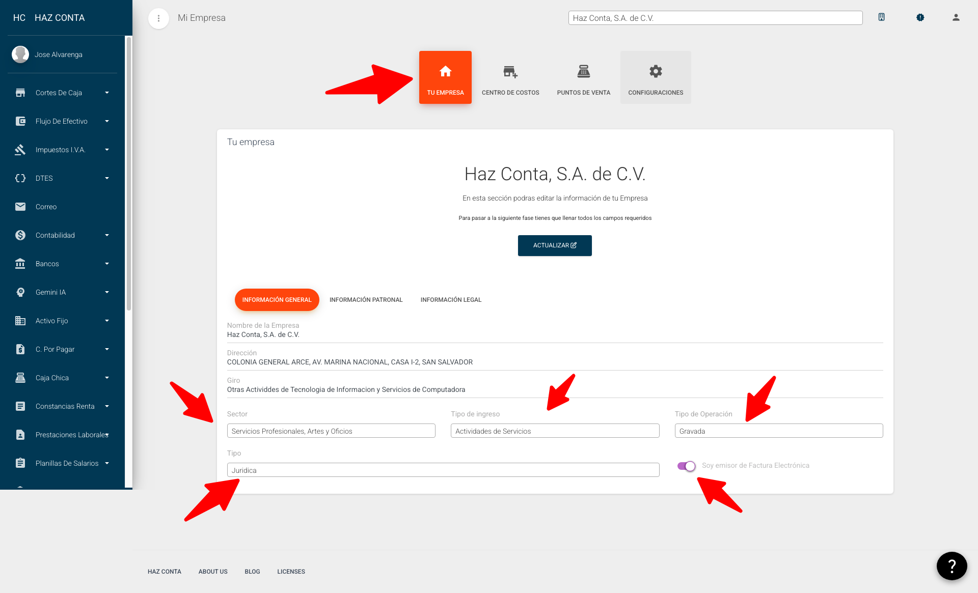Screen dimensions: 978x593
Task: Switch to the Información Patronal tab
Action: pyautogui.click(x=366, y=300)
